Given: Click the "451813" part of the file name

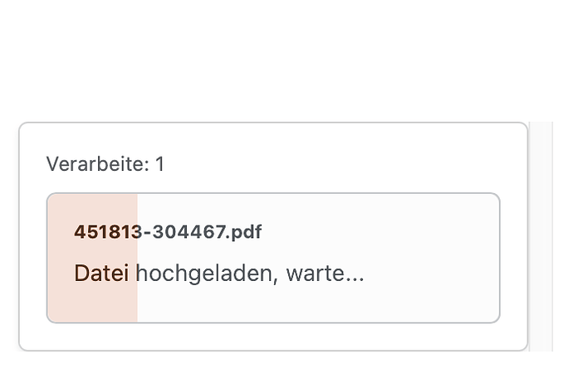Looking at the screenshot, I should click(x=108, y=232).
